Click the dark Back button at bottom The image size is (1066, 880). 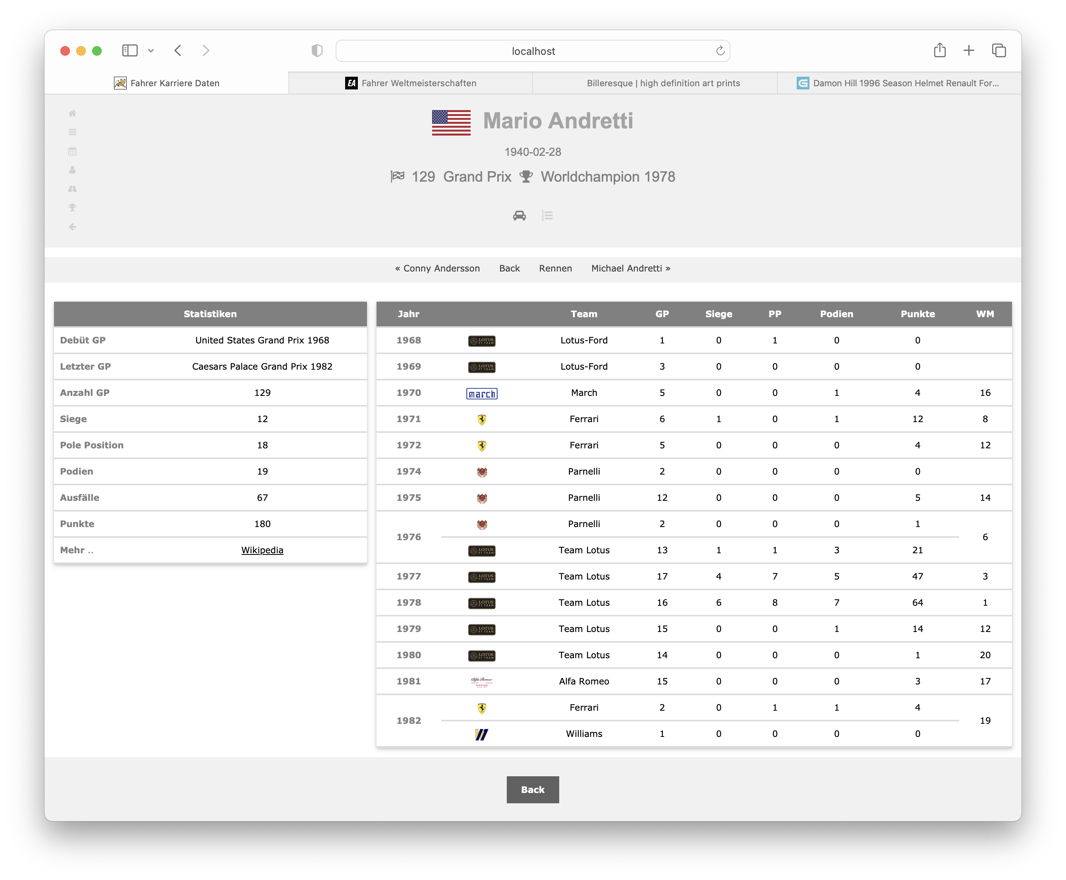pyautogui.click(x=532, y=789)
